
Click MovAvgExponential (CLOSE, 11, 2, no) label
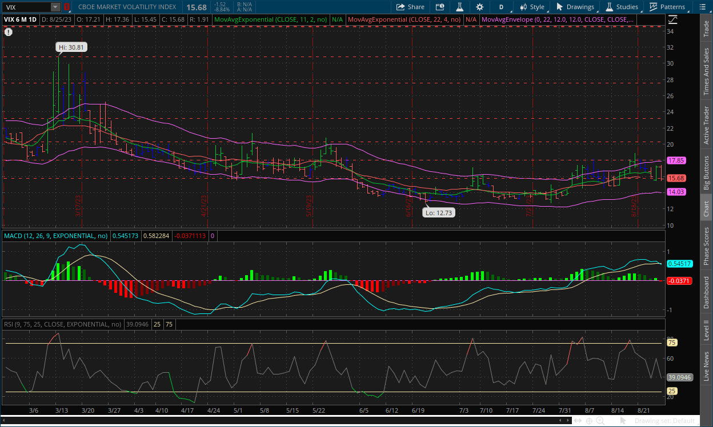tap(271, 19)
